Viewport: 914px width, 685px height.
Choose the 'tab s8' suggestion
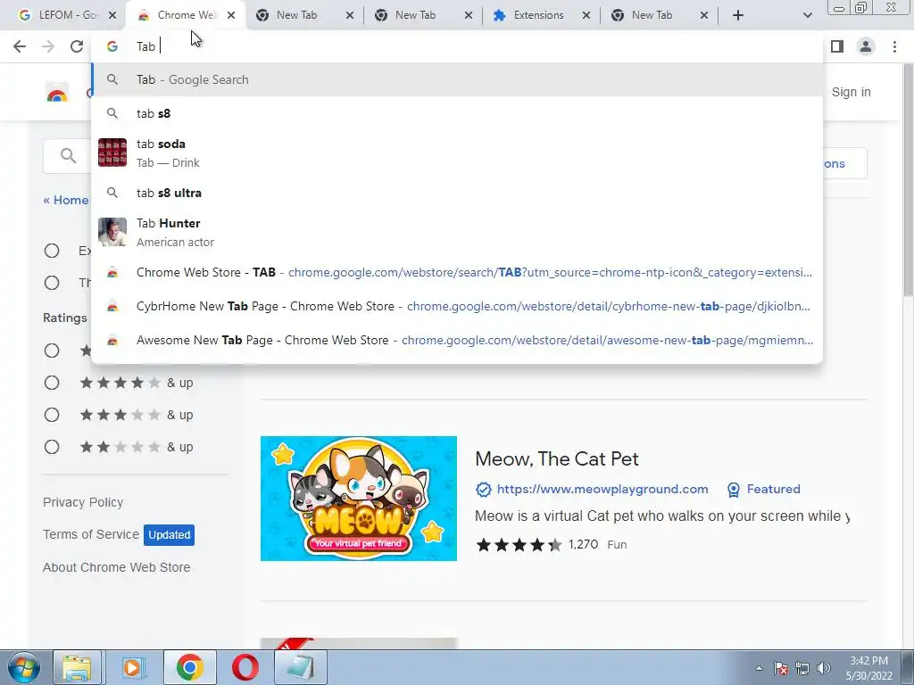[x=457, y=113]
